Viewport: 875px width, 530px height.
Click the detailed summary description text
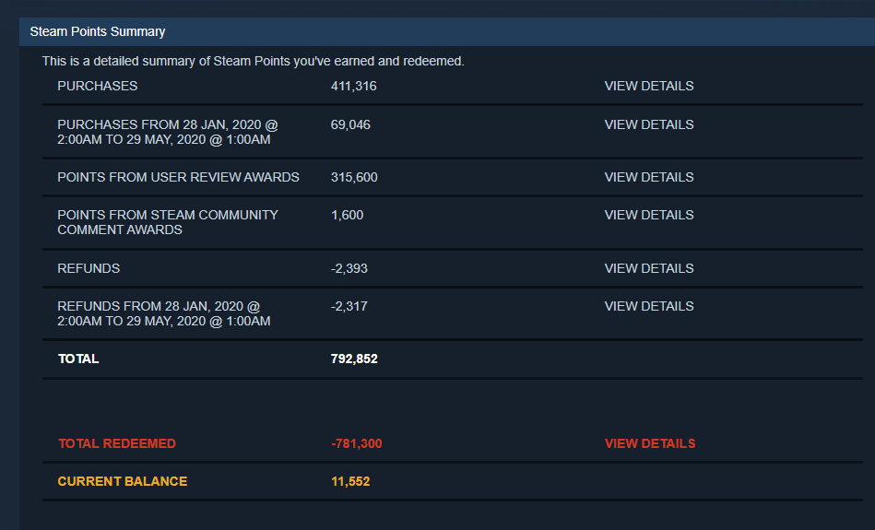tap(253, 61)
